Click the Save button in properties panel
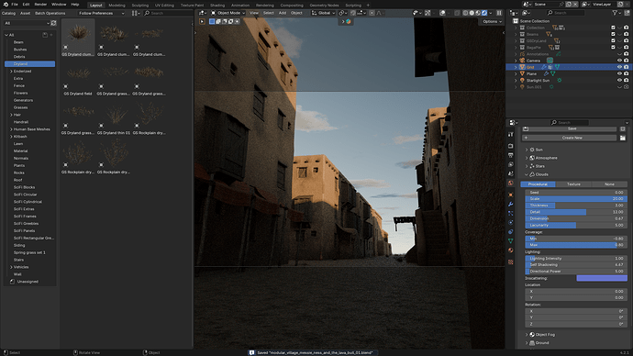Viewport: 633px width, 356px height. click(x=570, y=128)
